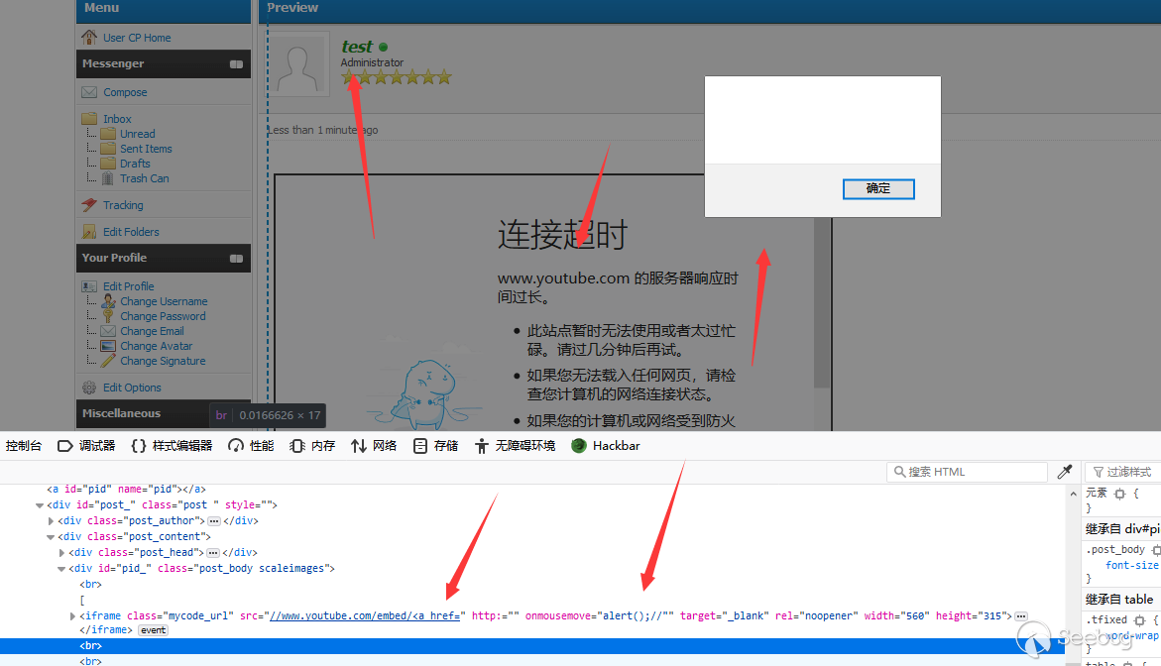1161x666 pixels.
Task: Click the Change Email envelope icon
Action: click(x=108, y=331)
